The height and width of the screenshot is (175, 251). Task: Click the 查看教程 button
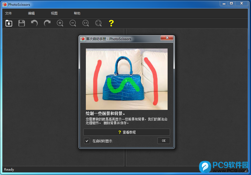(x=127, y=132)
